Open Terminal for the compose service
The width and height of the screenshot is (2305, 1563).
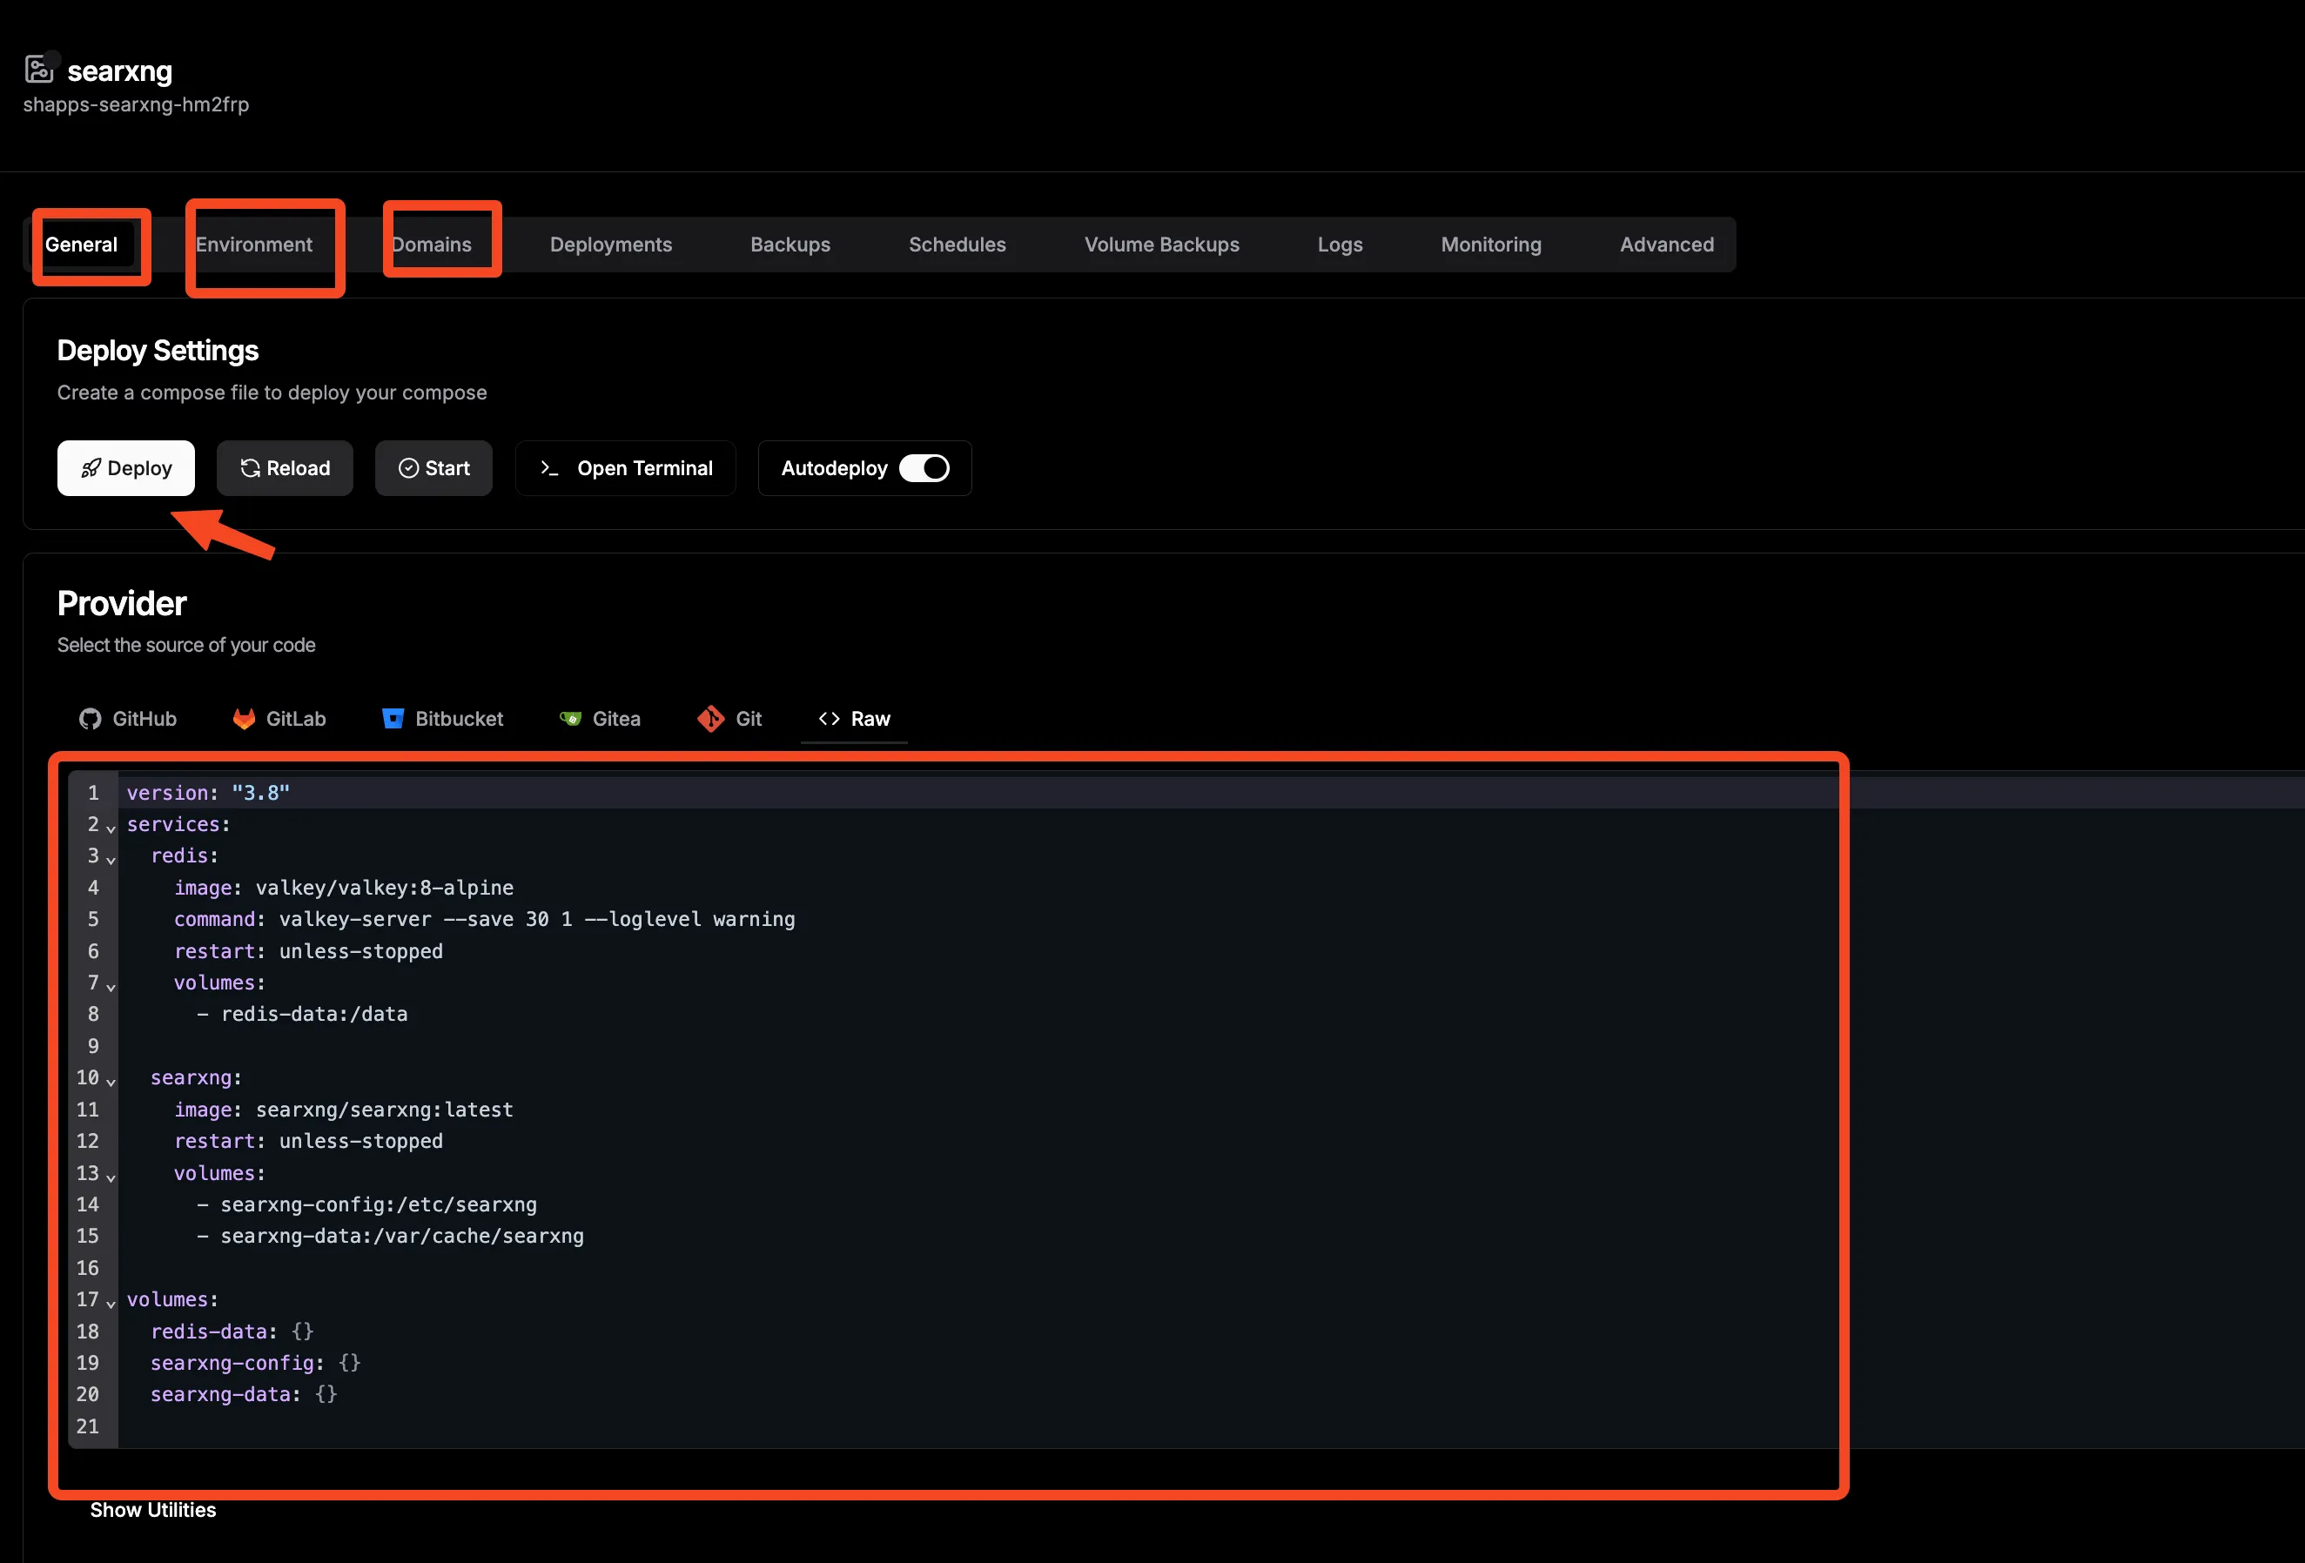point(625,467)
